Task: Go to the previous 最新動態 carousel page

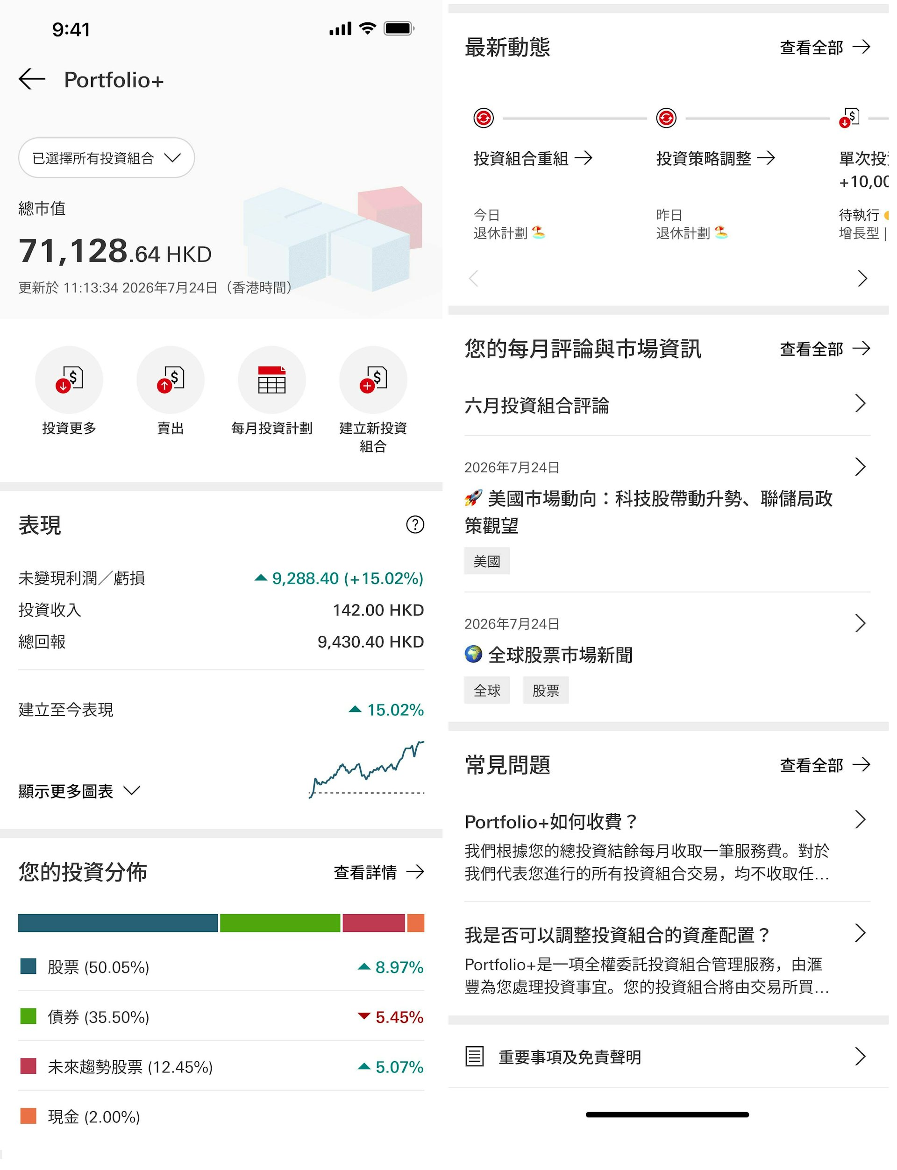Action: tap(475, 279)
